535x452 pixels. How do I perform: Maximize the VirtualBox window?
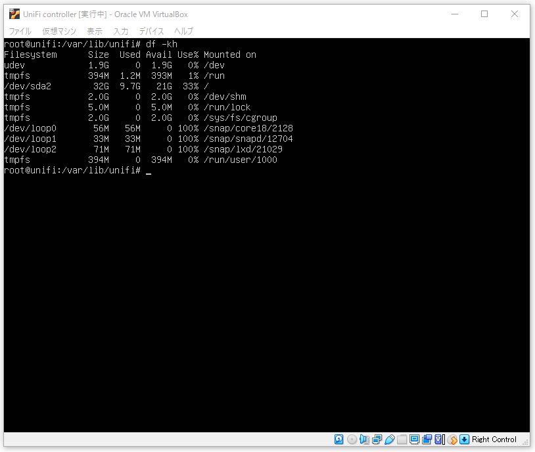[484, 14]
